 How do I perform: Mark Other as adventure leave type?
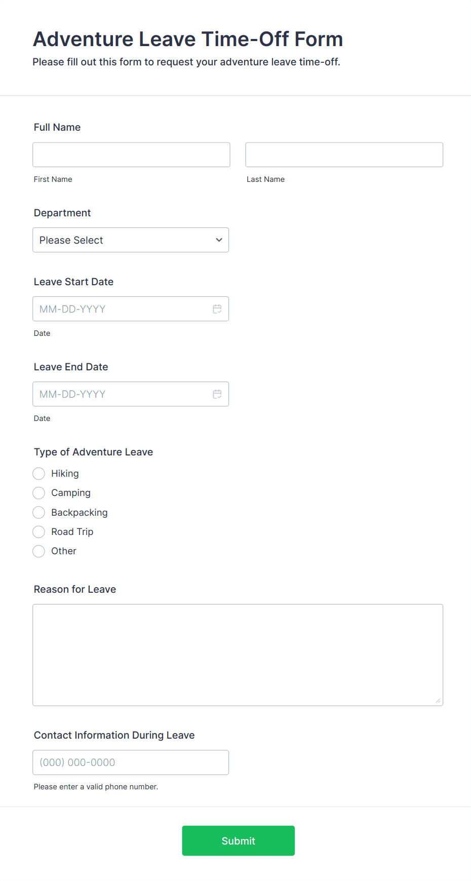click(39, 551)
